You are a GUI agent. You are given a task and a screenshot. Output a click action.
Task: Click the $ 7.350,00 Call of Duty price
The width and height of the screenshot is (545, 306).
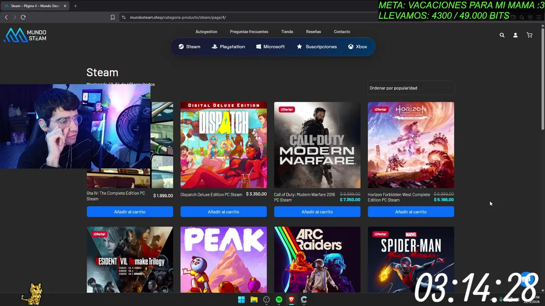pos(350,200)
